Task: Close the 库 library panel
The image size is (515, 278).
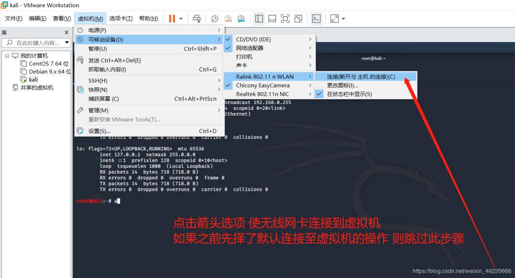Action: click(67, 32)
